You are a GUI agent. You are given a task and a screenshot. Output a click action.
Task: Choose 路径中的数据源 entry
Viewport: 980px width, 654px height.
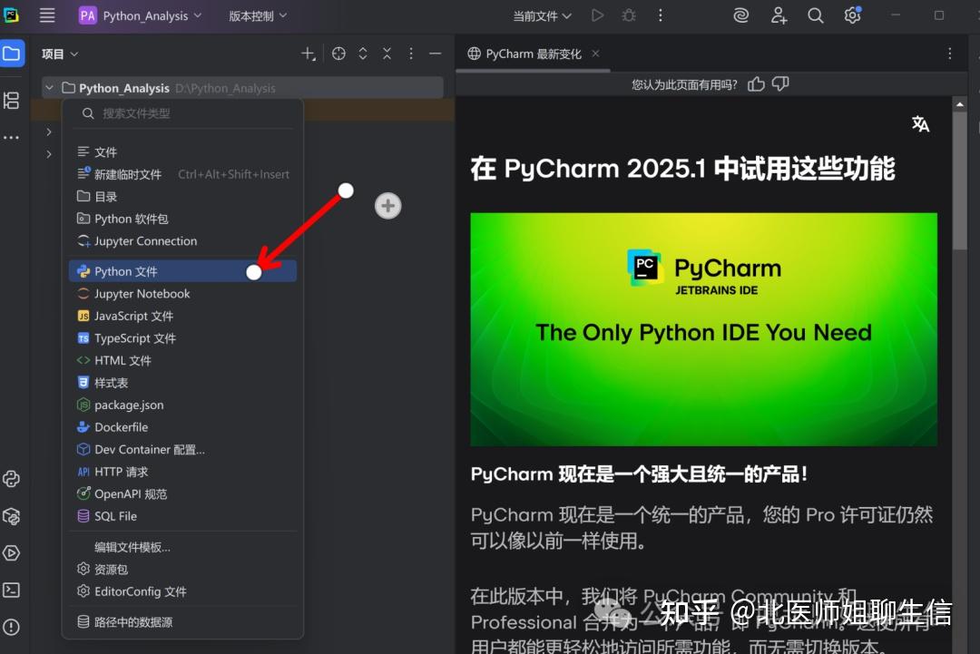pos(182,622)
